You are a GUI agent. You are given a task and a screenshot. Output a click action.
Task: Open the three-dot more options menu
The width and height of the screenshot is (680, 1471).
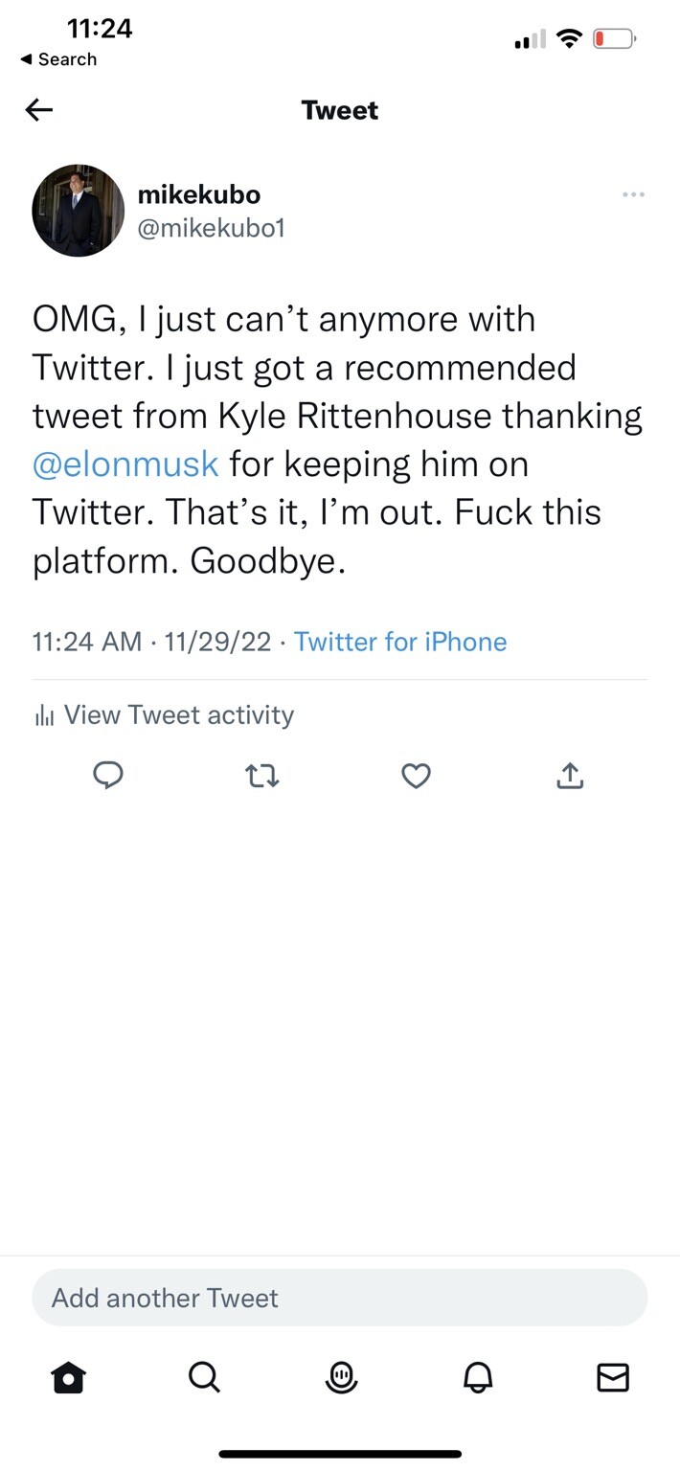(x=633, y=194)
